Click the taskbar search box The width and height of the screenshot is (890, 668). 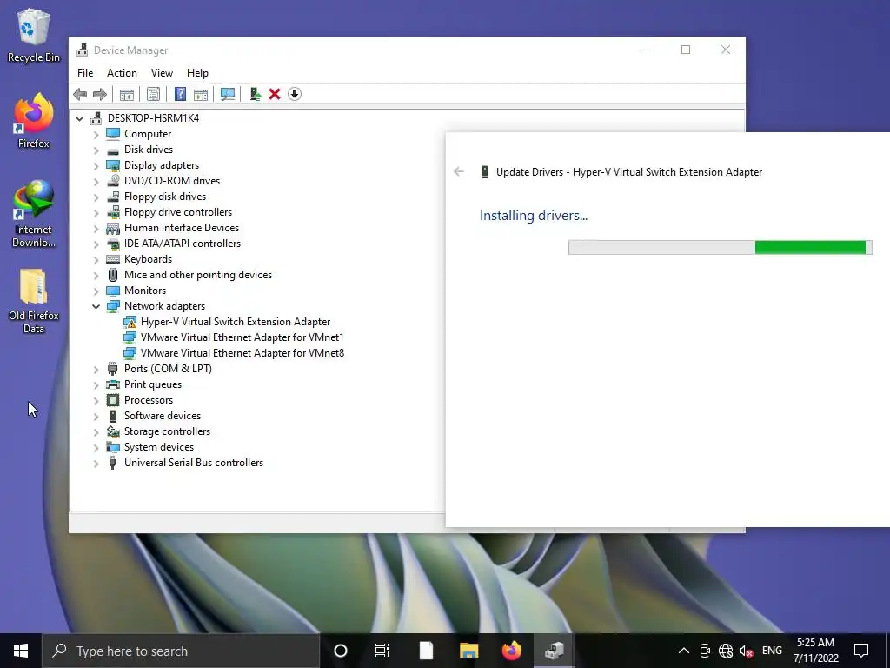(x=181, y=651)
